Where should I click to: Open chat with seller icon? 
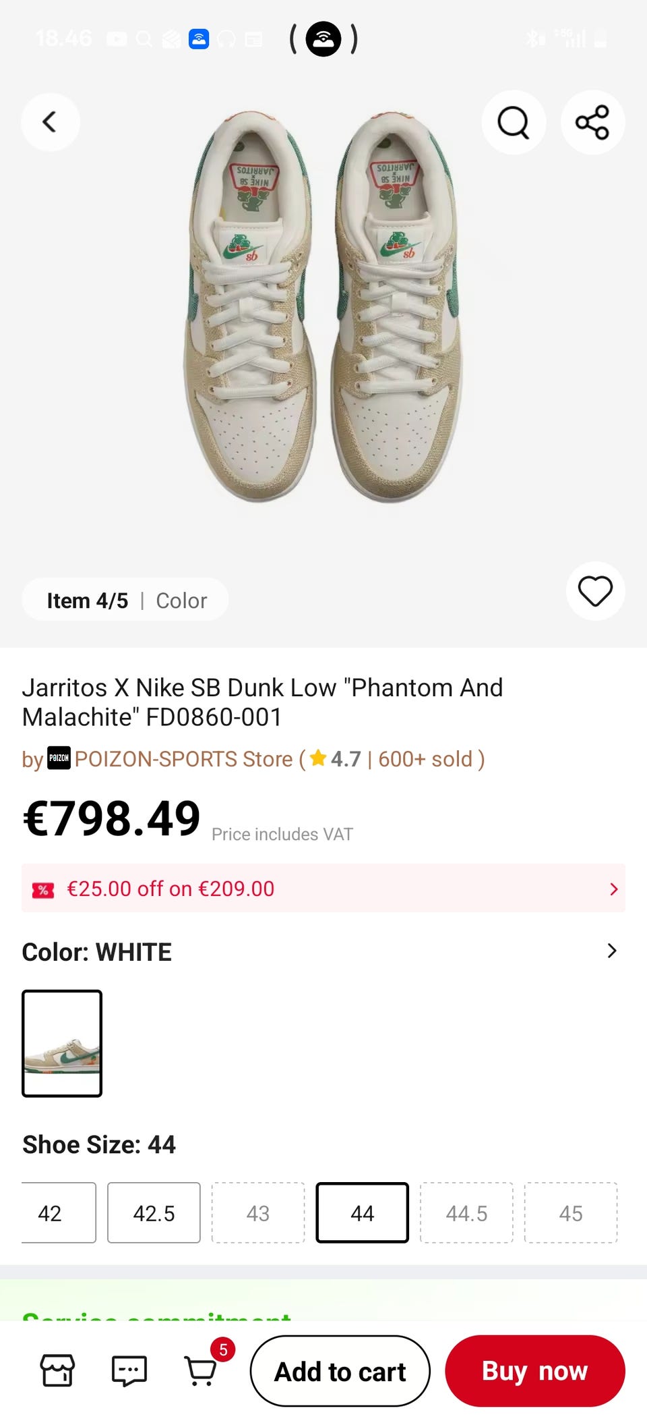point(129,1370)
